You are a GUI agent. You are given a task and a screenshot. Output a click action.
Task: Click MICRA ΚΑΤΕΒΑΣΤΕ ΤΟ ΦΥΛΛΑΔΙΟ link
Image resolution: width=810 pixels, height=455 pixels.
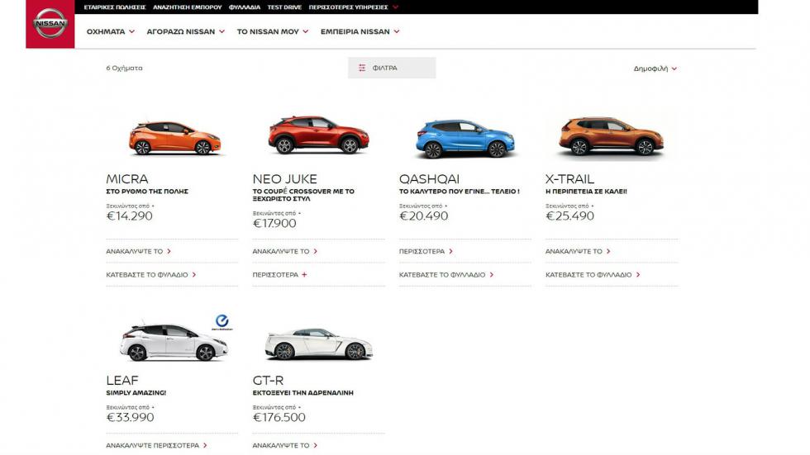click(x=150, y=274)
